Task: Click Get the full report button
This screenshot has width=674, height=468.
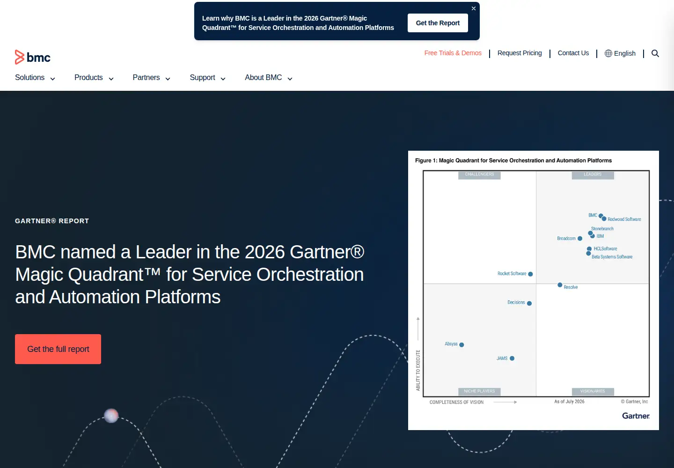Action: (58, 349)
